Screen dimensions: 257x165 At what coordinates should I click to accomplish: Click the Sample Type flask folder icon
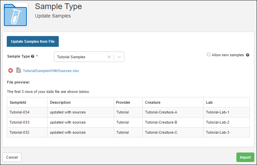pos(15,14)
